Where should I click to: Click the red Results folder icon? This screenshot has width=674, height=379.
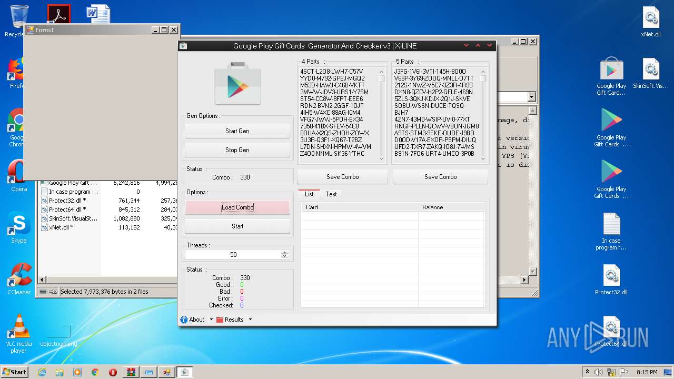(220, 320)
